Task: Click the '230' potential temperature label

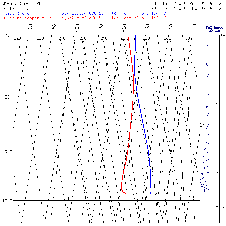Action: pyautogui.click(x=40, y=38)
